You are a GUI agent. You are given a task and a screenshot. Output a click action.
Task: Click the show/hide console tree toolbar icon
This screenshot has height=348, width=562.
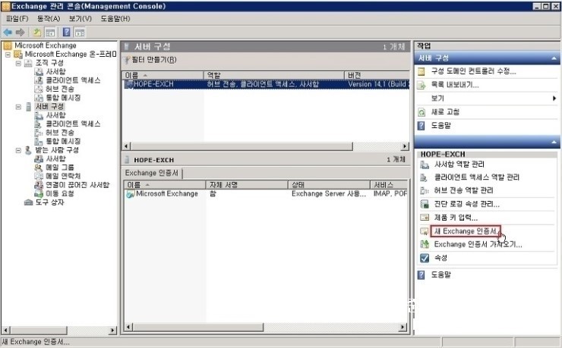click(x=50, y=33)
